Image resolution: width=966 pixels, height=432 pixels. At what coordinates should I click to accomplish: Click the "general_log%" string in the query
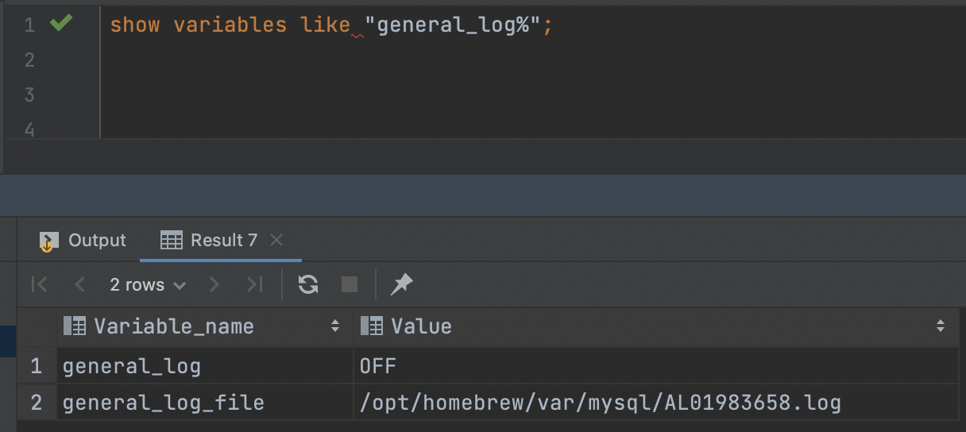pos(453,25)
